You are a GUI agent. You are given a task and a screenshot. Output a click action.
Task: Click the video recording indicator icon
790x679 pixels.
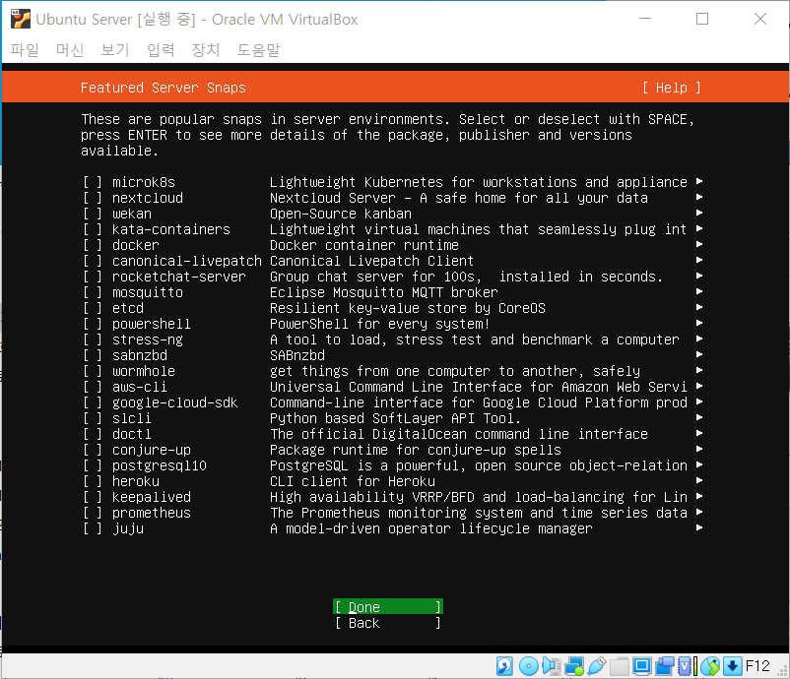(665, 666)
